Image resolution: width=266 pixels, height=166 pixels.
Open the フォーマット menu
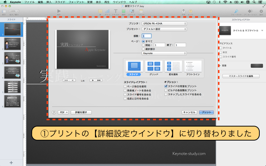point(76,2)
